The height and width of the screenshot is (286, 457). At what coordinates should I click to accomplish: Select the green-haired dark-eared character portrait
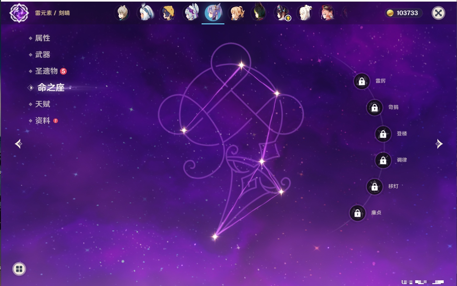tap(259, 13)
